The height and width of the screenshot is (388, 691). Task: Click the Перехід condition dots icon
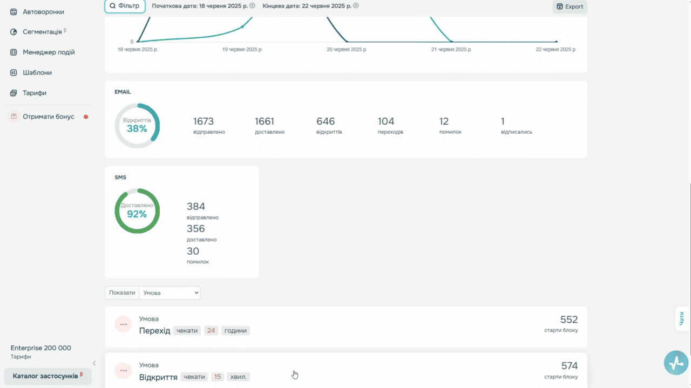(x=123, y=324)
